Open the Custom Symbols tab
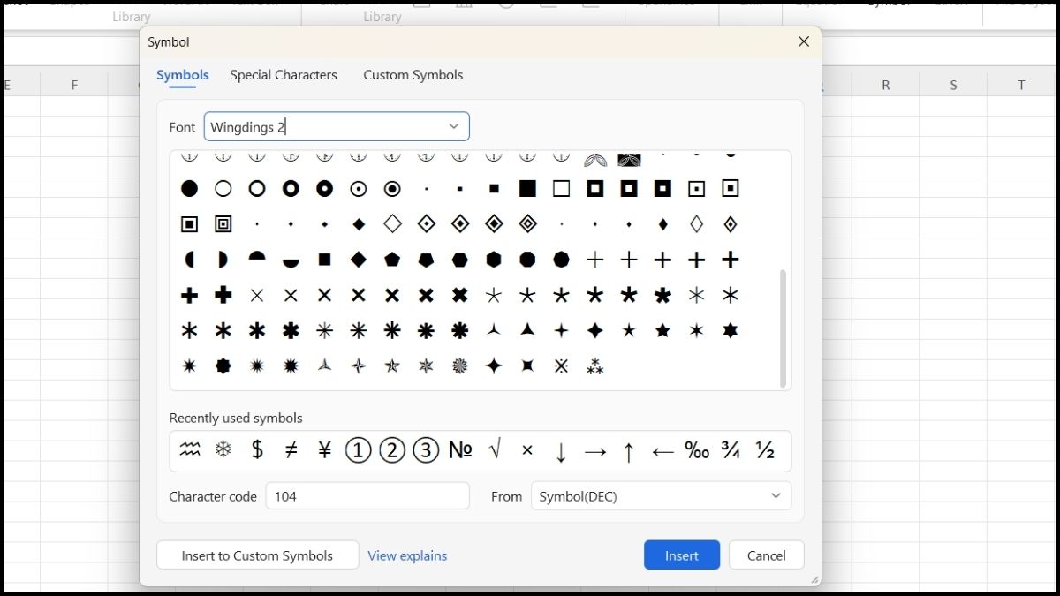1060x596 pixels. pos(413,75)
